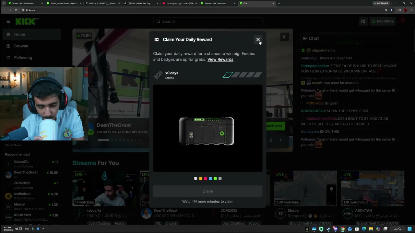Screen dimensions: 415x233
Task: Reload the current page
Action: 16,10
